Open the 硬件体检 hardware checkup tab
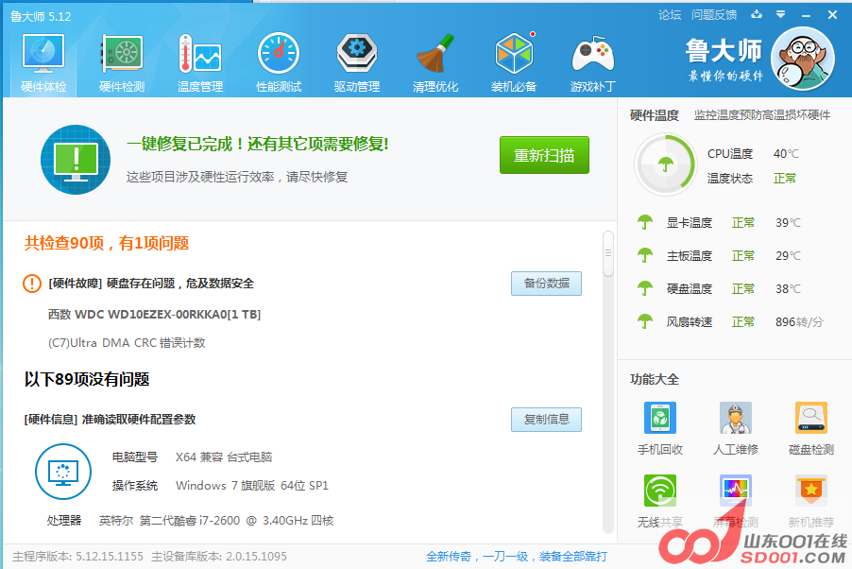This screenshot has height=569, width=852. point(43,62)
